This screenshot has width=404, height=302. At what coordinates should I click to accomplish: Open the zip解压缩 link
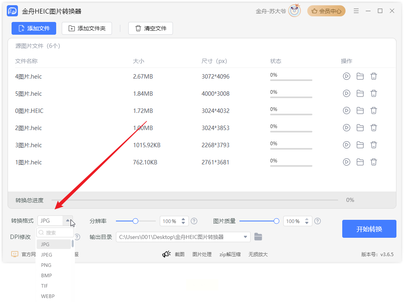230,254
